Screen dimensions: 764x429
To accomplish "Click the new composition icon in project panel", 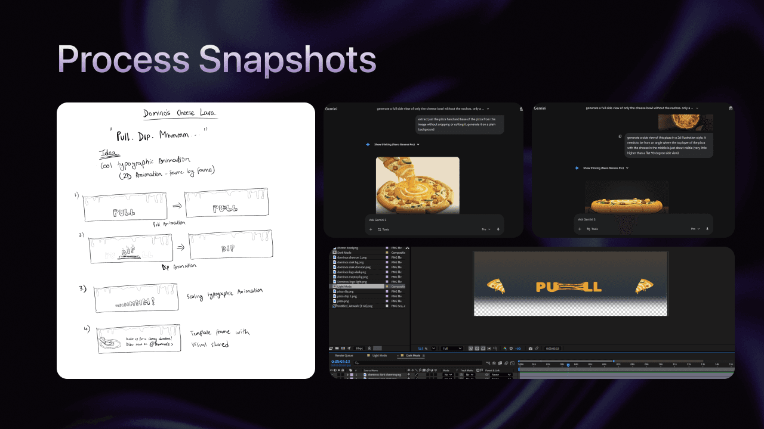I will point(343,349).
